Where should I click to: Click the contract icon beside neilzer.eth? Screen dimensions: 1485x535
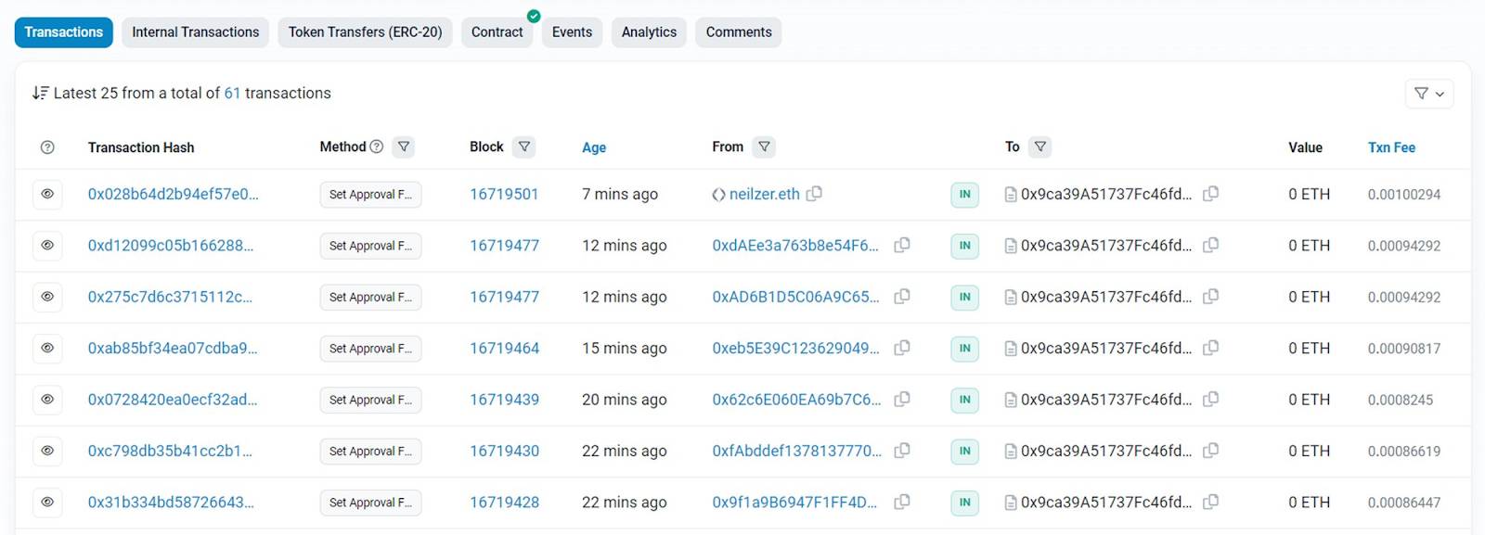pyautogui.click(x=718, y=195)
